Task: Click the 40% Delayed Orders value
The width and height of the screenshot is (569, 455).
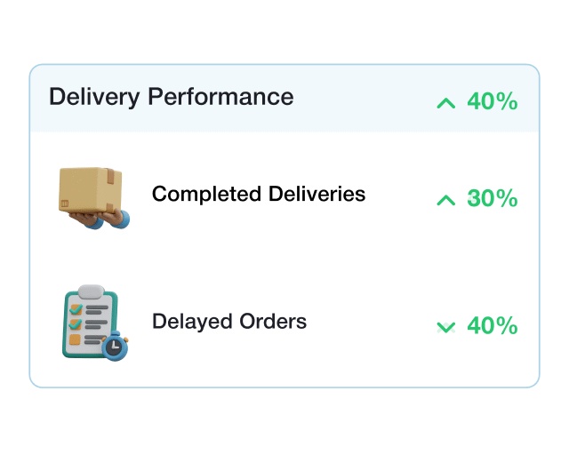Action: [x=492, y=325]
